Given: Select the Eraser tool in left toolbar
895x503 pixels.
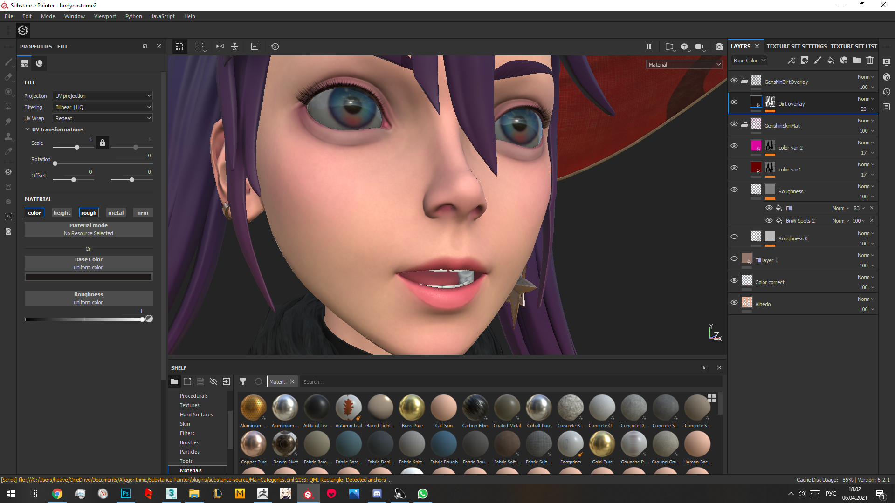Looking at the screenshot, I should coord(8,77).
